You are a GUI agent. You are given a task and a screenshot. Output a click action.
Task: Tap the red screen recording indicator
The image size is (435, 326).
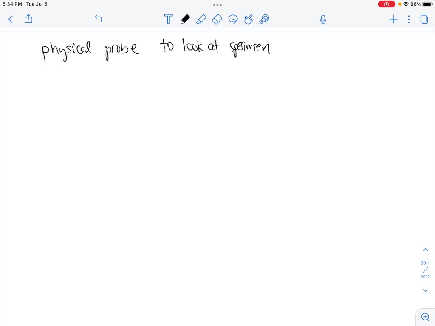[x=387, y=4]
